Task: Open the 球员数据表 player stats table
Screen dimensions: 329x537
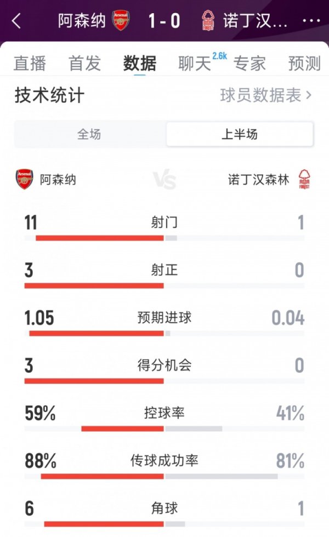Action: pyautogui.click(x=265, y=95)
